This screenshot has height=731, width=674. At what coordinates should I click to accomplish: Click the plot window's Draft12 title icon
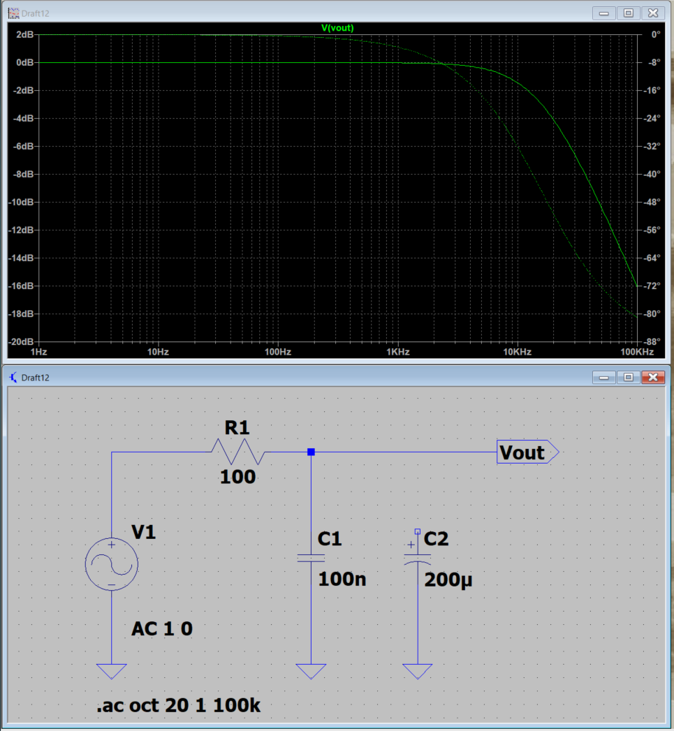click(x=13, y=13)
